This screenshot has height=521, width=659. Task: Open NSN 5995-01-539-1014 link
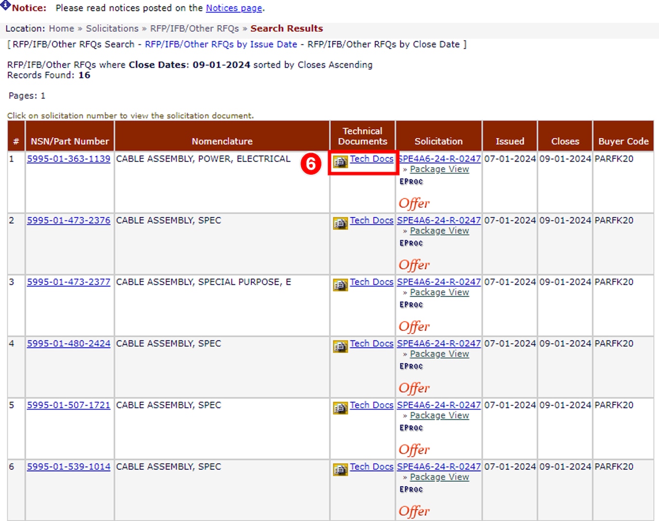click(x=69, y=467)
